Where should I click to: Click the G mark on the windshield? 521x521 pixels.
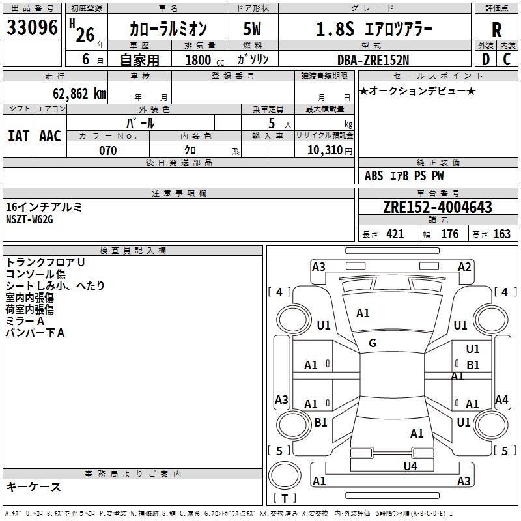pos(373,343)
